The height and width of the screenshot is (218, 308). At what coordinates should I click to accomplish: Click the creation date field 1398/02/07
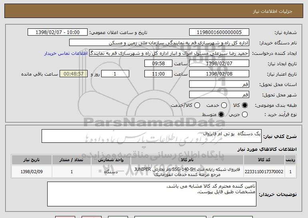(219, 64)
